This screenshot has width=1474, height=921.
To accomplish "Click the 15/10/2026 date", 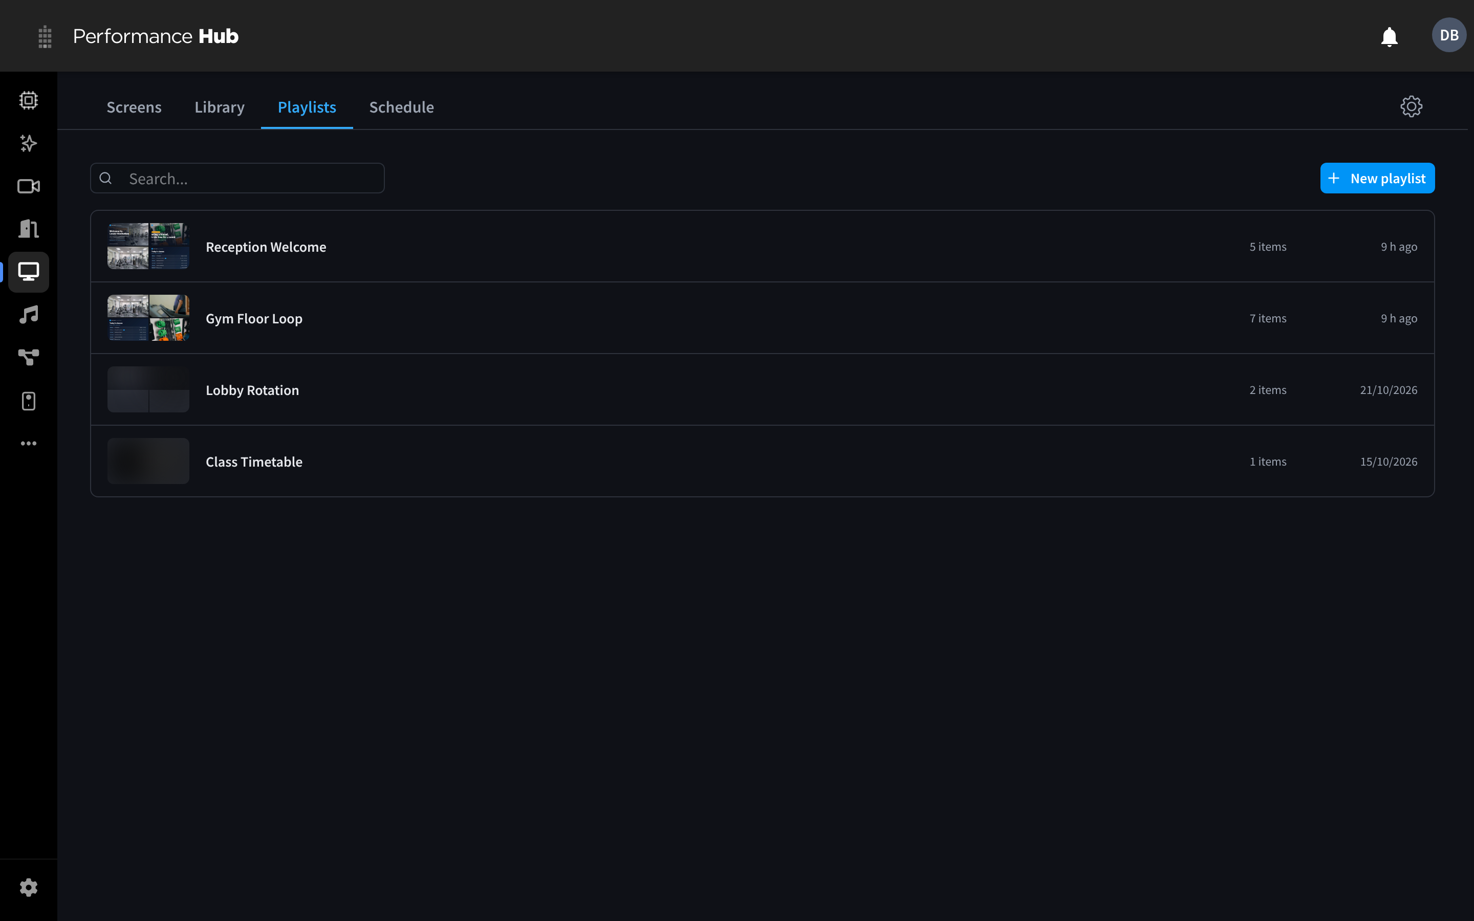I will pyautogui.click(x=1388, y=461).
